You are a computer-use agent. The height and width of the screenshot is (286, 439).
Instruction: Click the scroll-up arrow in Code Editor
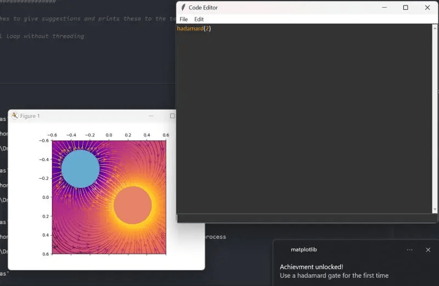435,28
